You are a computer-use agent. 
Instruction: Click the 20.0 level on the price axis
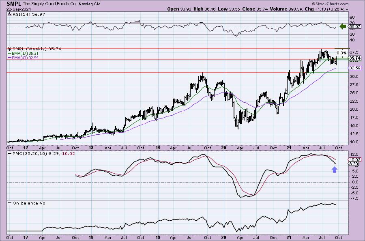point(354,109)
